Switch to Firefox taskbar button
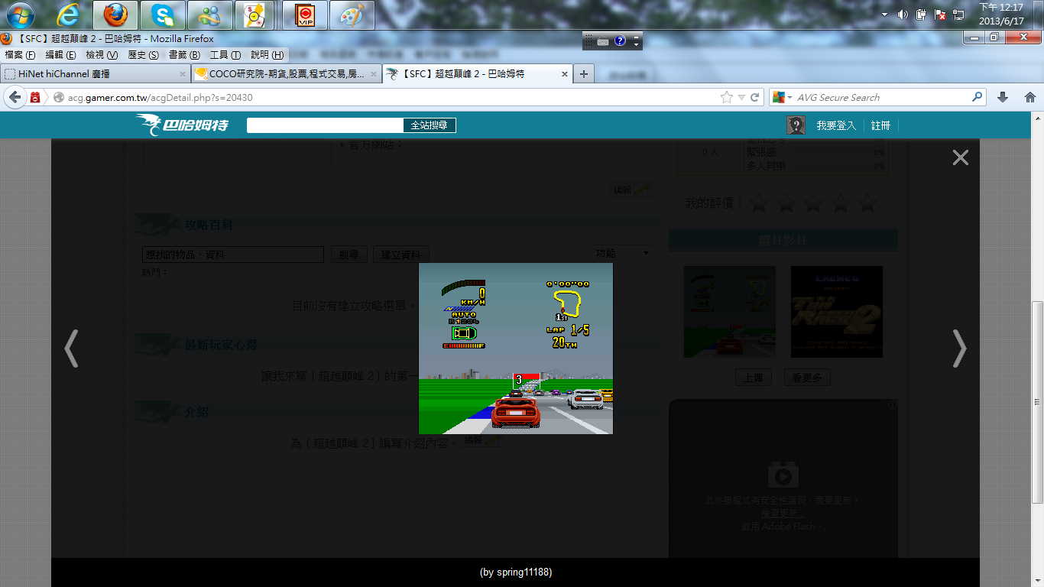 (x=115, y=15)
